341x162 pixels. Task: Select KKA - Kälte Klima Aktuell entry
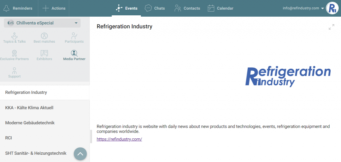tap(45, 108)
